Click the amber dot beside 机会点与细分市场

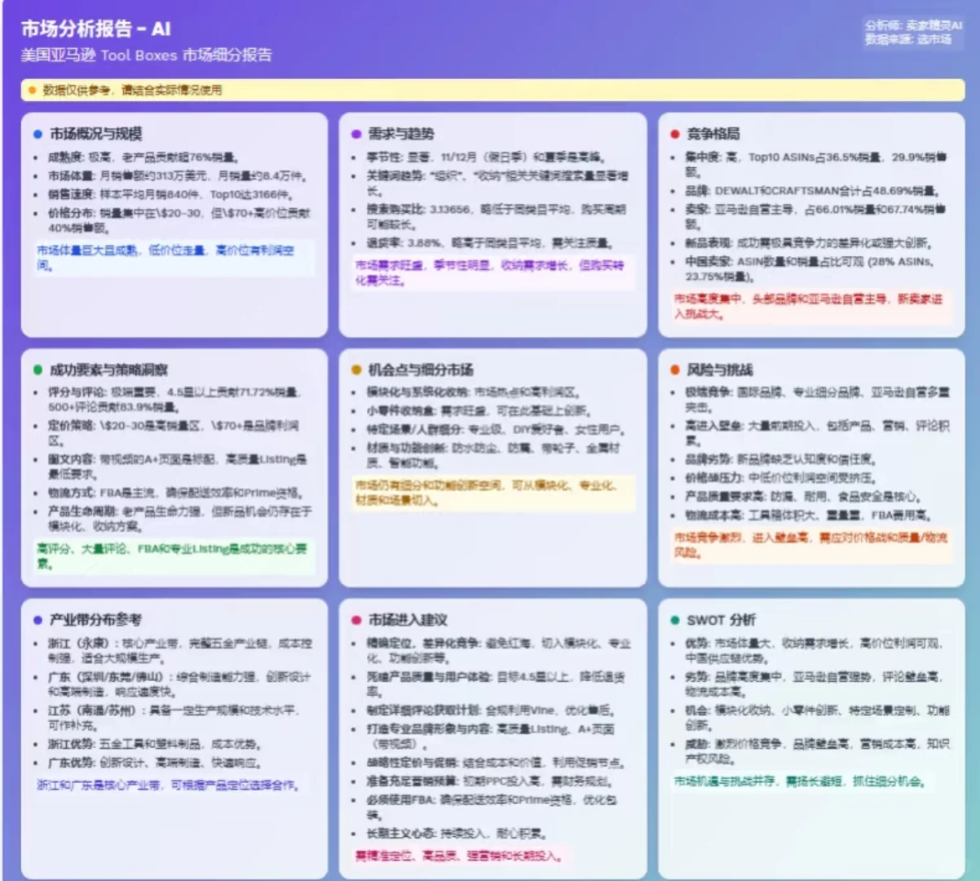click(x=356, y=370)
